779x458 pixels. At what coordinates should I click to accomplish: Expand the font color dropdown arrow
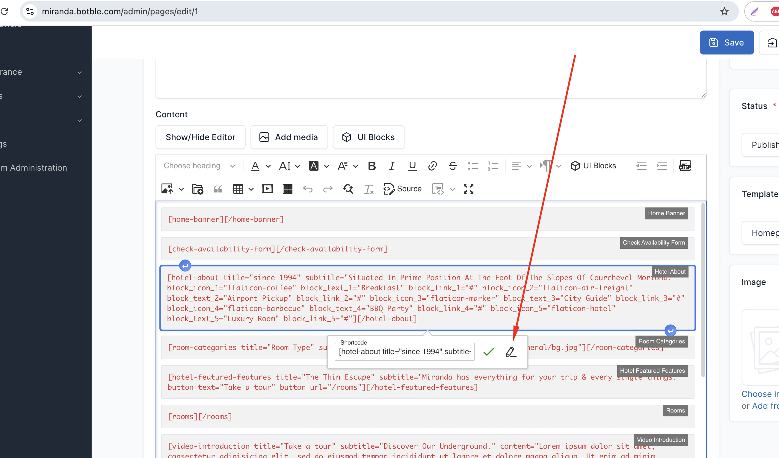(x=268, y=166)
